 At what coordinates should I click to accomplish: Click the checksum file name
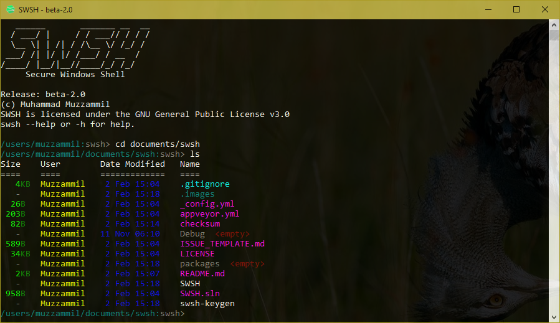coord(200,224)
